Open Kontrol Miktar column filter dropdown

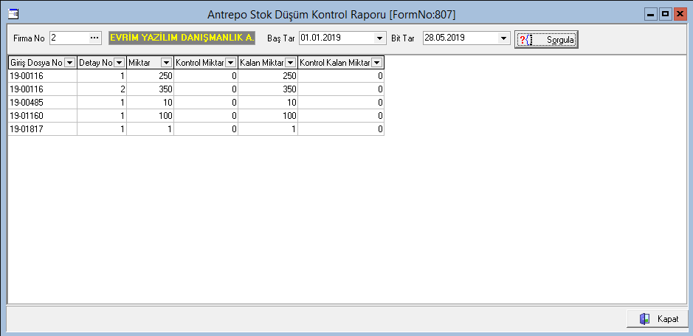pos(231,63)
